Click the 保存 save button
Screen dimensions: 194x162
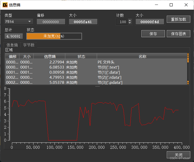pos(153,34)
